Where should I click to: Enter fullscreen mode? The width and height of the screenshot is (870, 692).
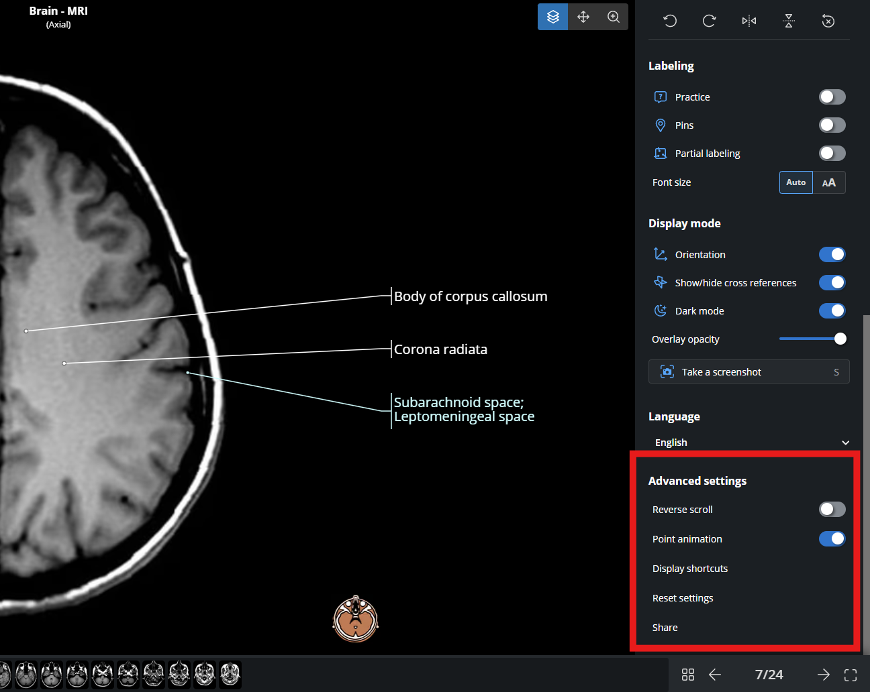pyautogui.click(x=851, y=675)
